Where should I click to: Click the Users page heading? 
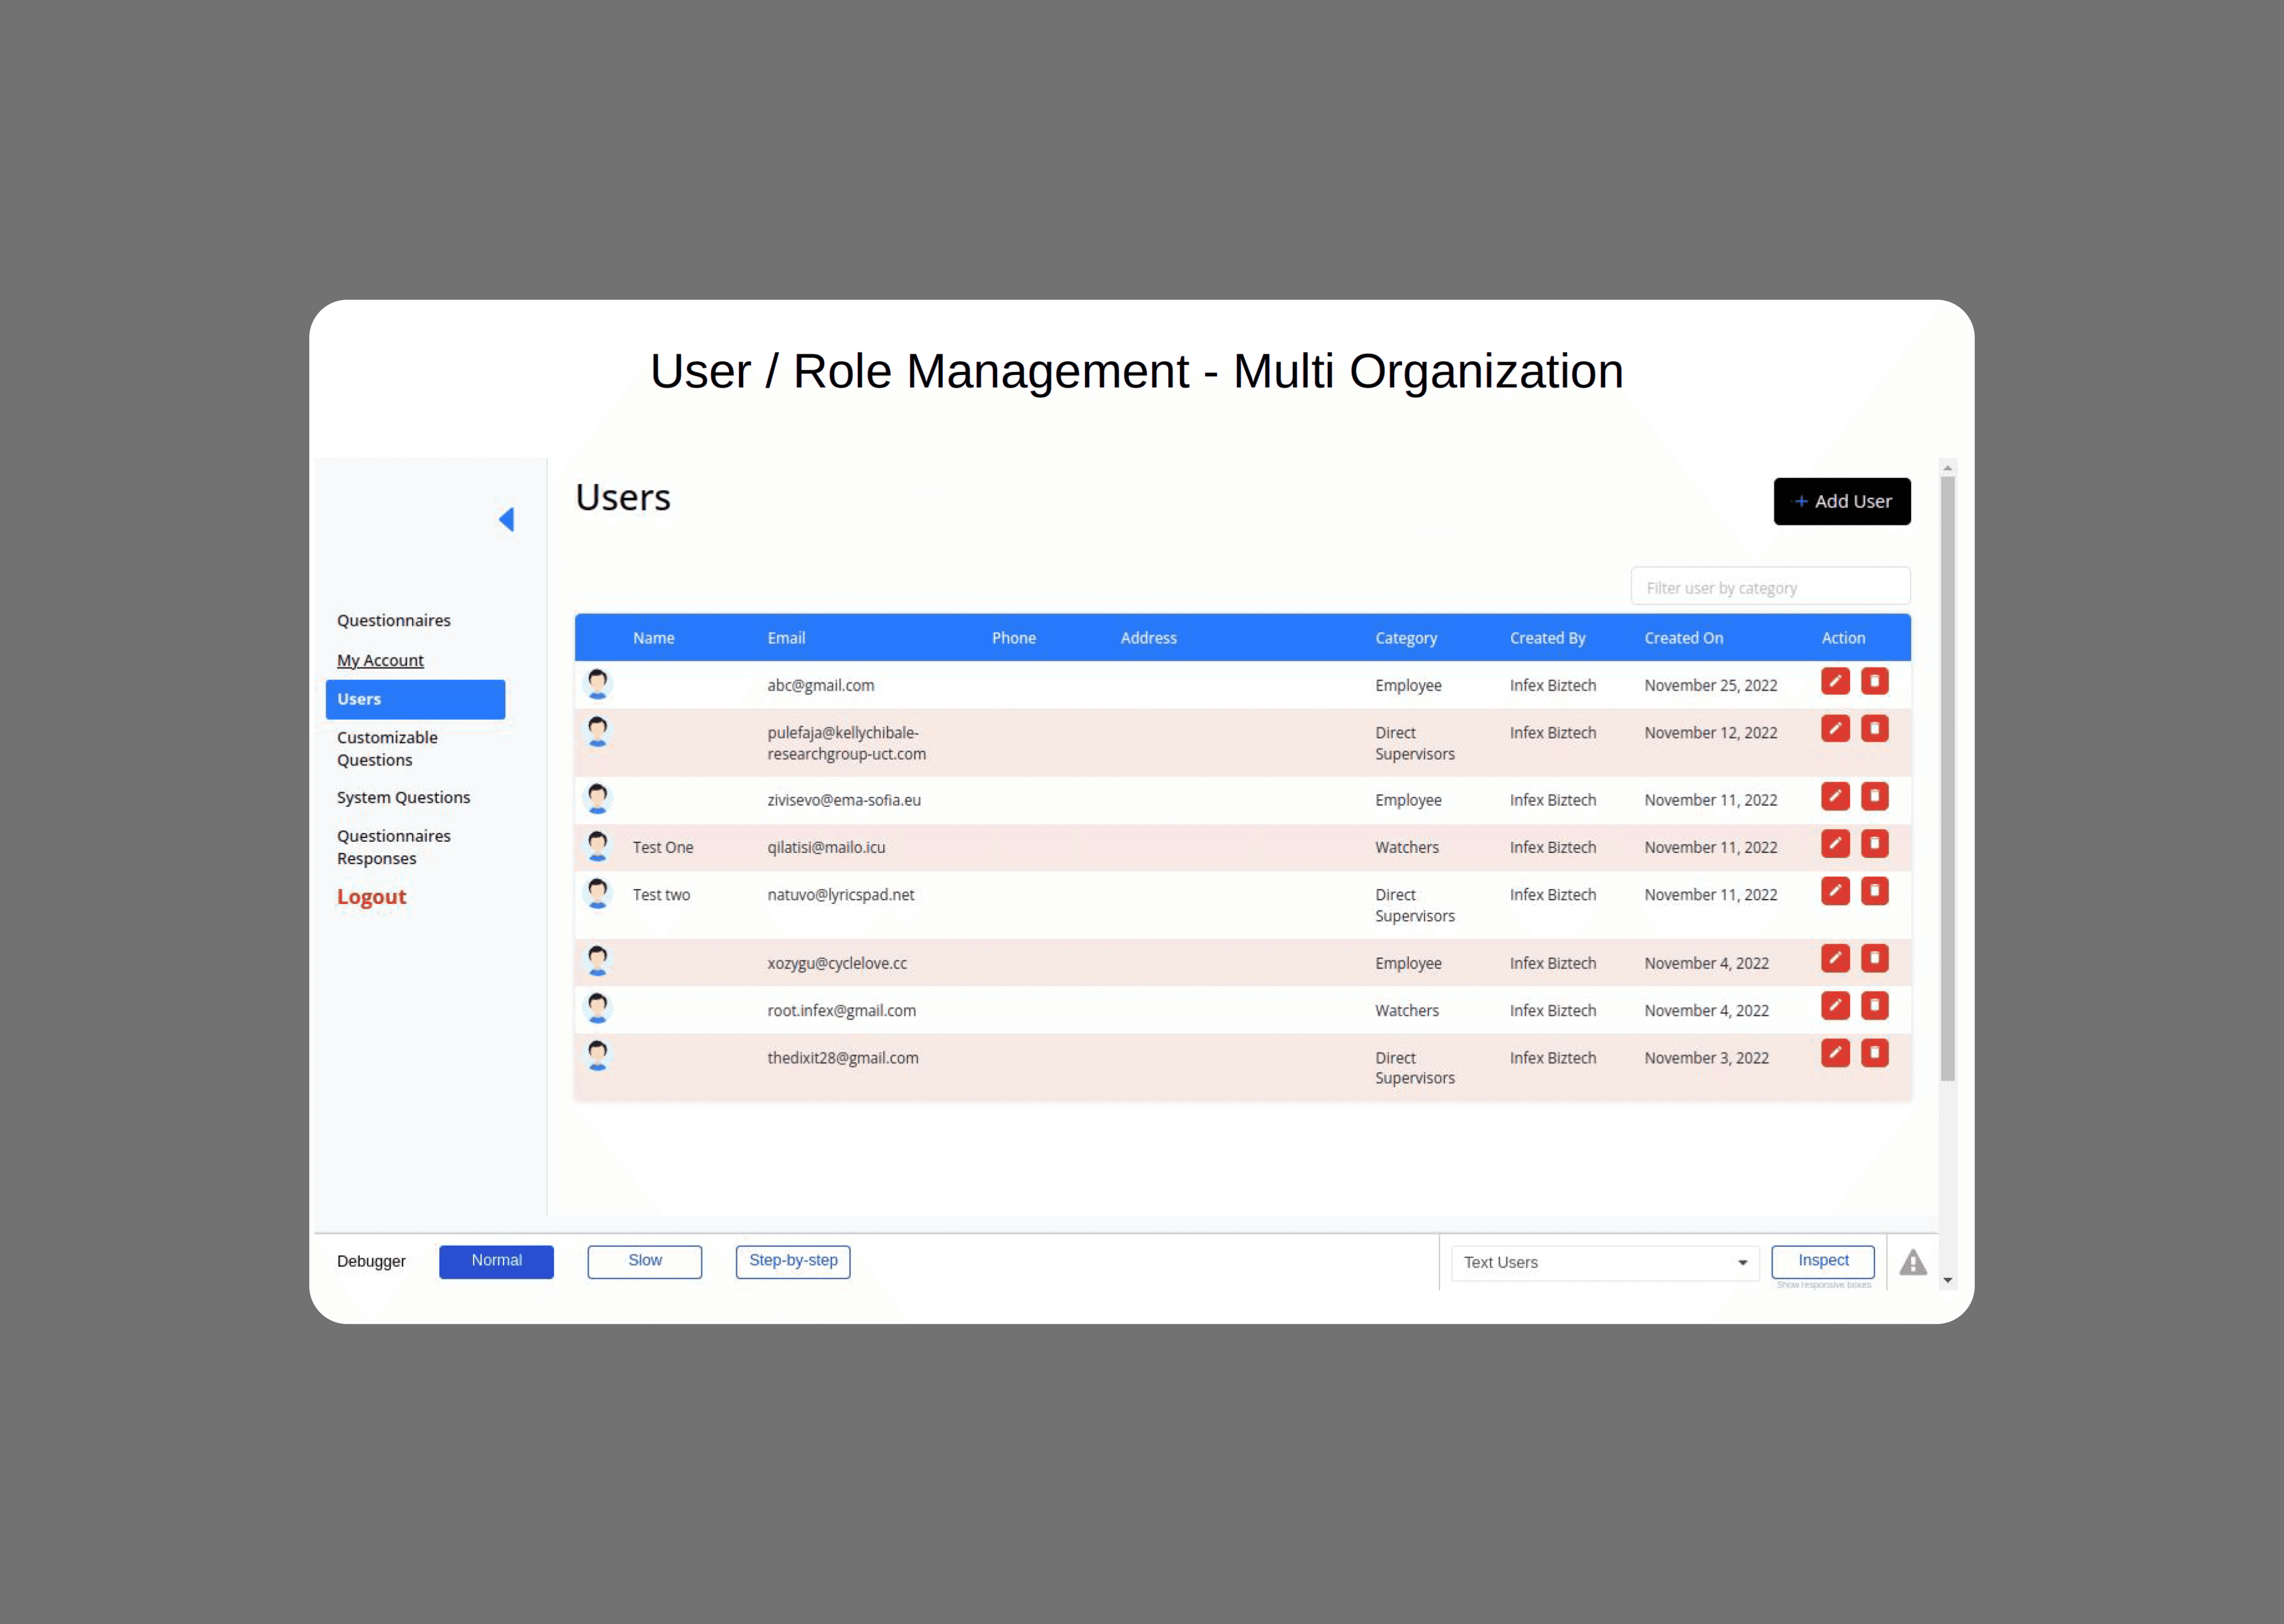point(622,497)
